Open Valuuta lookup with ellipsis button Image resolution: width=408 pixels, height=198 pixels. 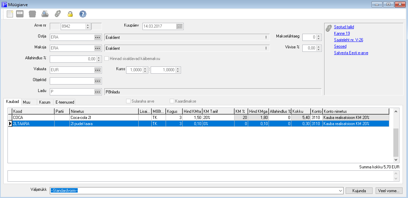coord(97,70)
